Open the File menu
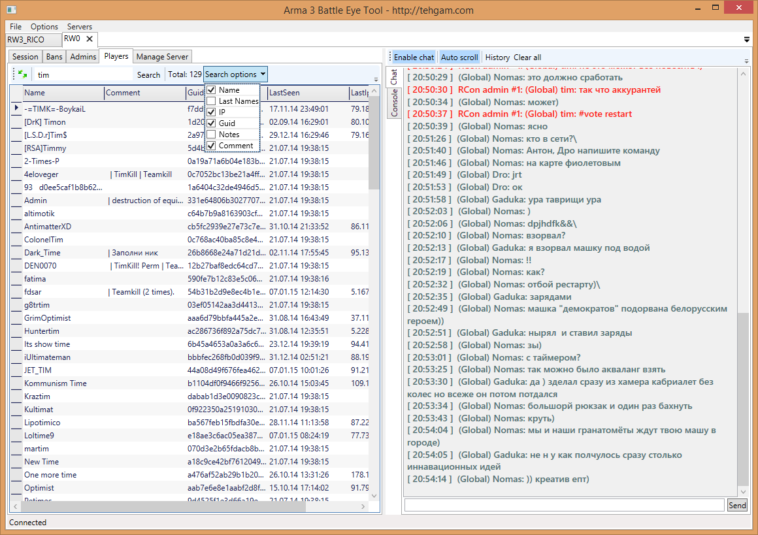758x535 pixels. pos(16,27)
